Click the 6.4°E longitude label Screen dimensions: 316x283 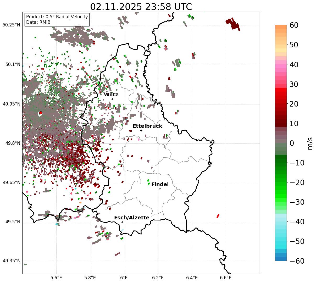click(x=192, y=278)
